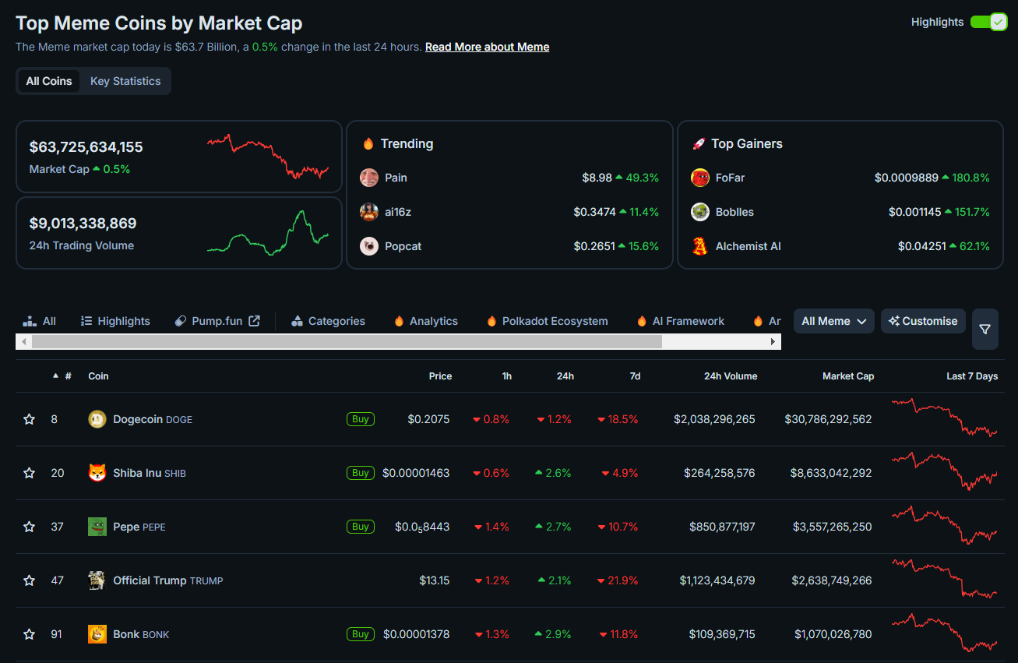Switch to the Key Statistics tab
This screenshot has width=1018, height=663.
[125, 81]
